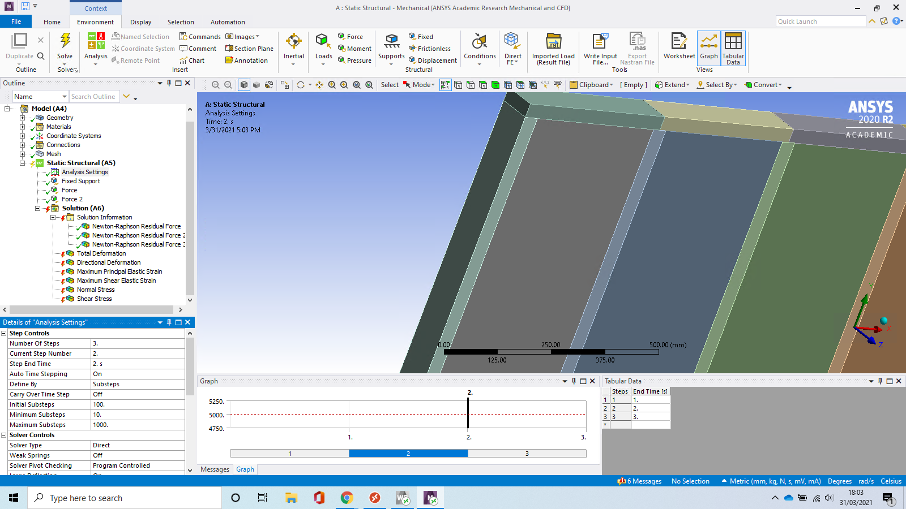Collapse the Static Structural (A5) tree node
The width and height of the screenshot is (906, 509).
click(23, 163)
